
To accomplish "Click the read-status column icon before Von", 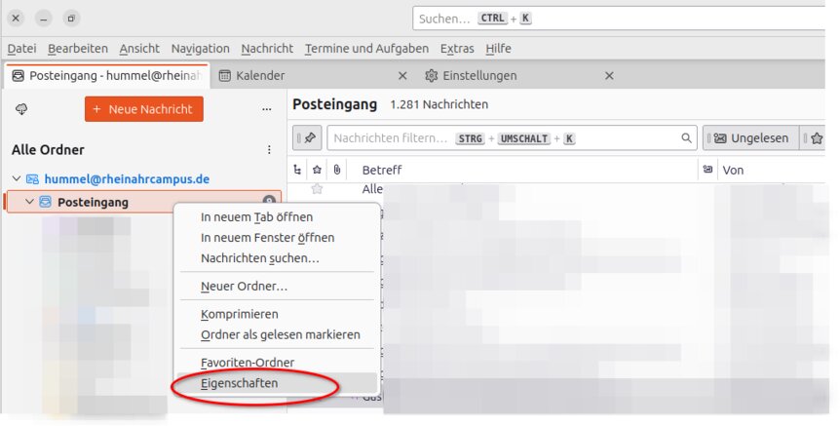I will click(x=706, y=170).
